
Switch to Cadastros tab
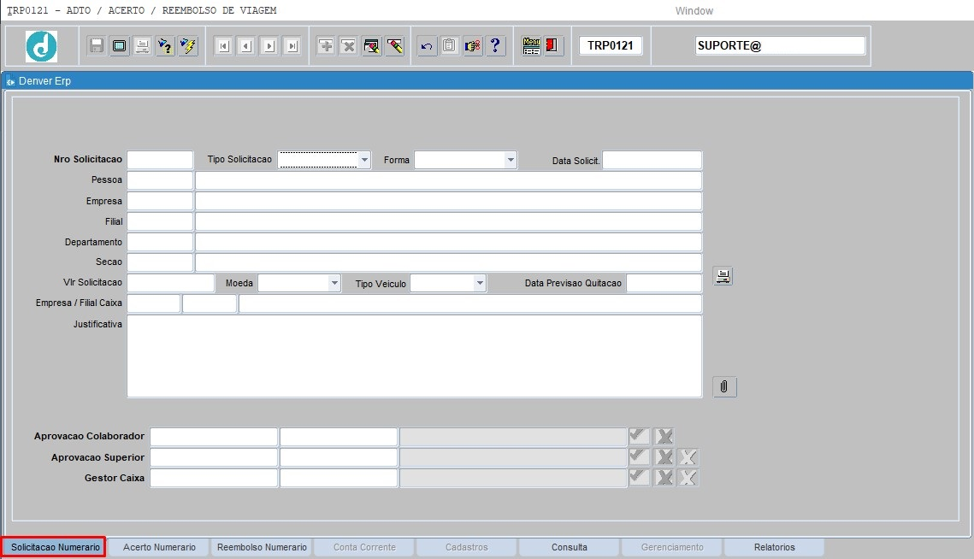(467, 547)
